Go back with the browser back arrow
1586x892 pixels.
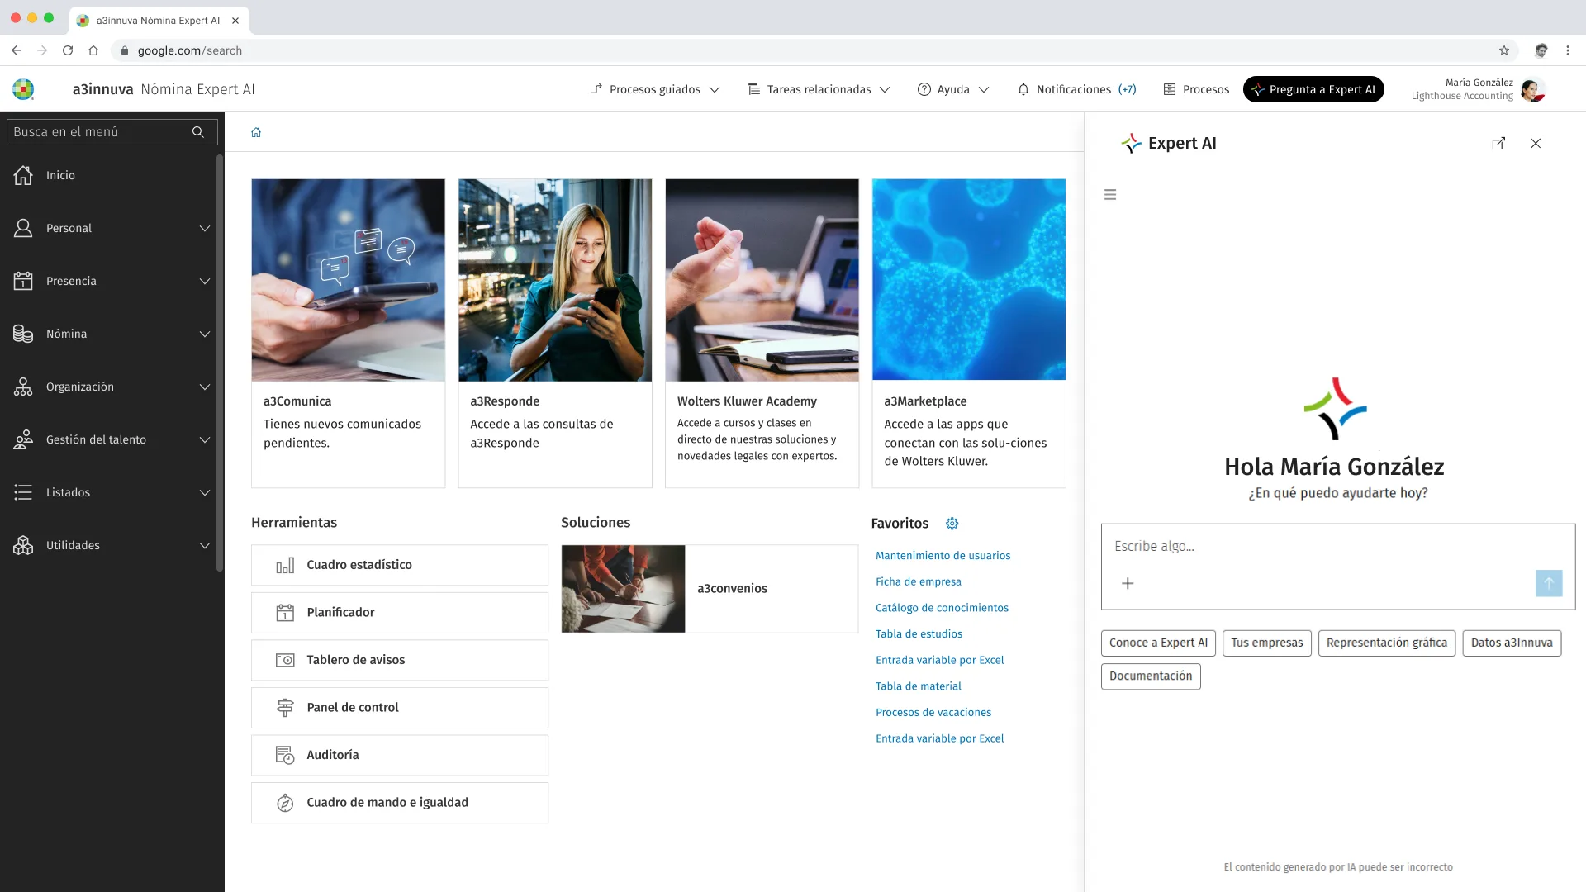(x=17, y=50)
